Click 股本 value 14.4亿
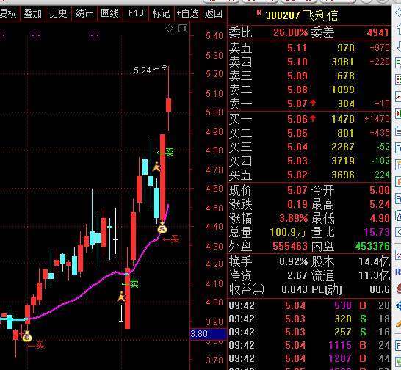401x370 pixels. (375, 261)
